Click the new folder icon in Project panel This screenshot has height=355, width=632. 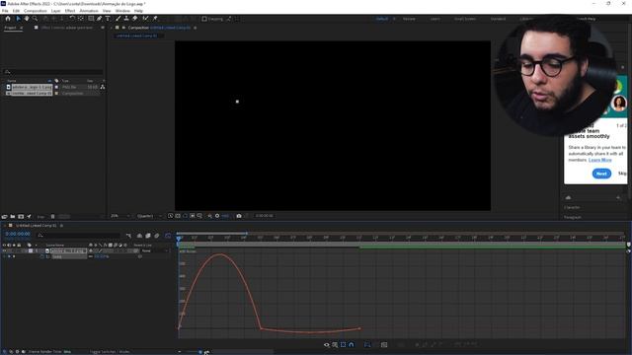pos(13,217)
